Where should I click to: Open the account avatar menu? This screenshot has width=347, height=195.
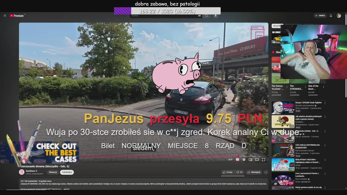339,16
